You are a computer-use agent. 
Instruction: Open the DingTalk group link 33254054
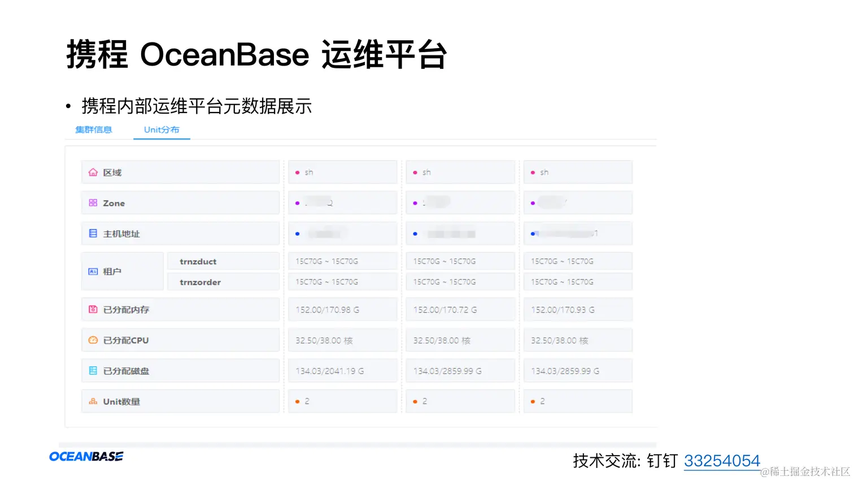pos(722,461)
